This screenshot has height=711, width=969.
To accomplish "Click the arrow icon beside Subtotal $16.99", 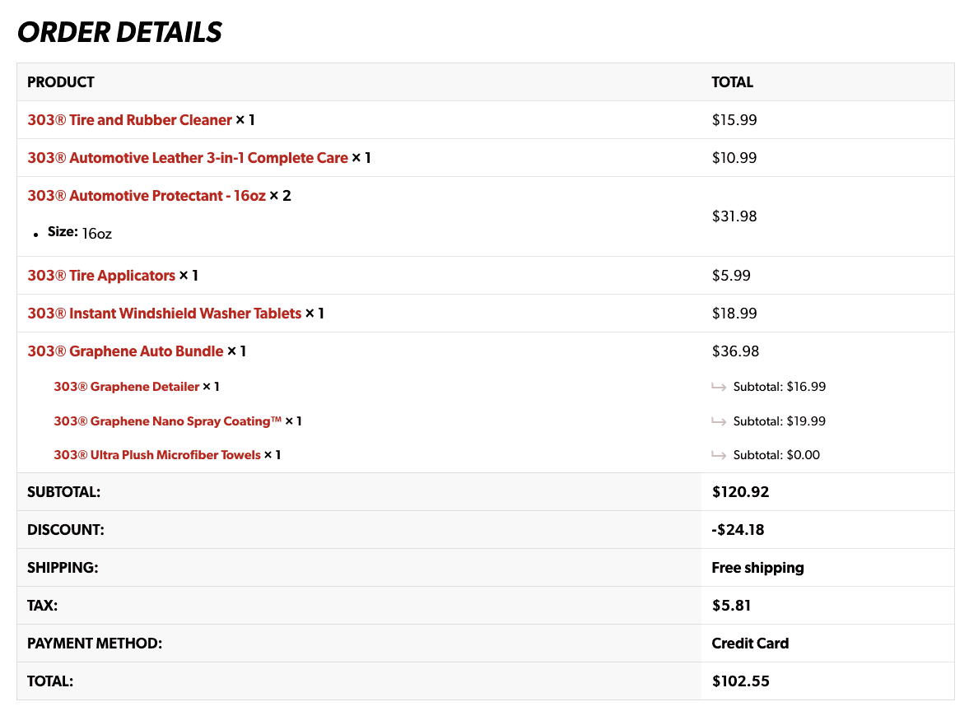I will point(719,388).
